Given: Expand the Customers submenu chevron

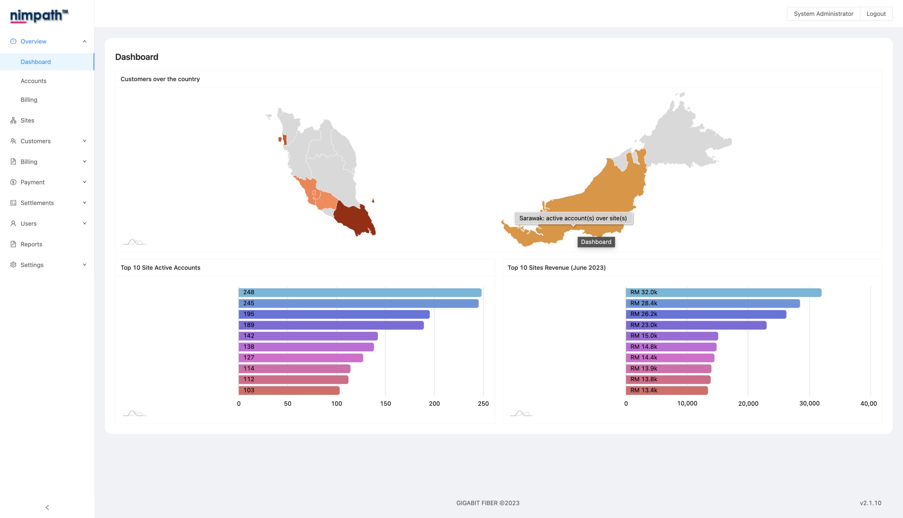Looking at the screenshot, I should pos(85,141).
